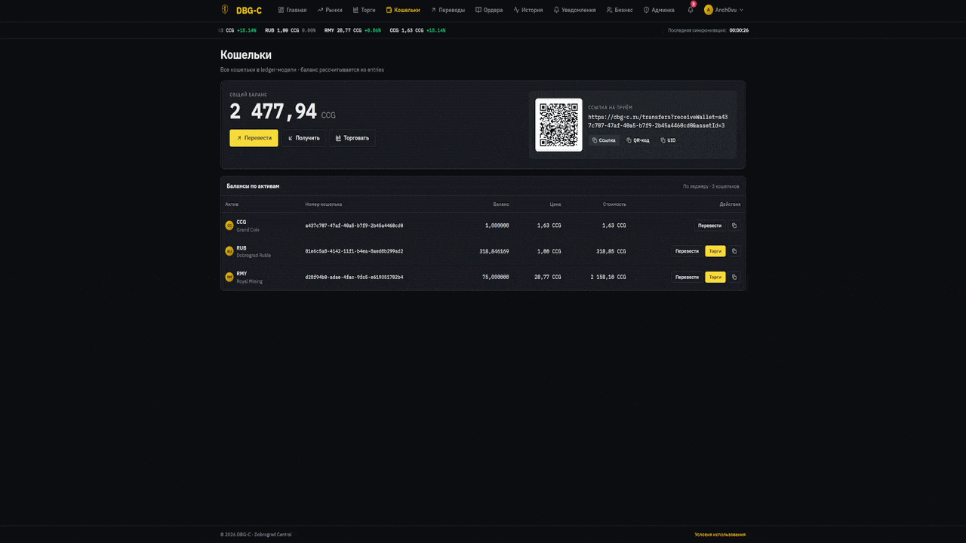Click the Торговать button
Viewport: 966px width, 543px height.
[x=352, y=138]
